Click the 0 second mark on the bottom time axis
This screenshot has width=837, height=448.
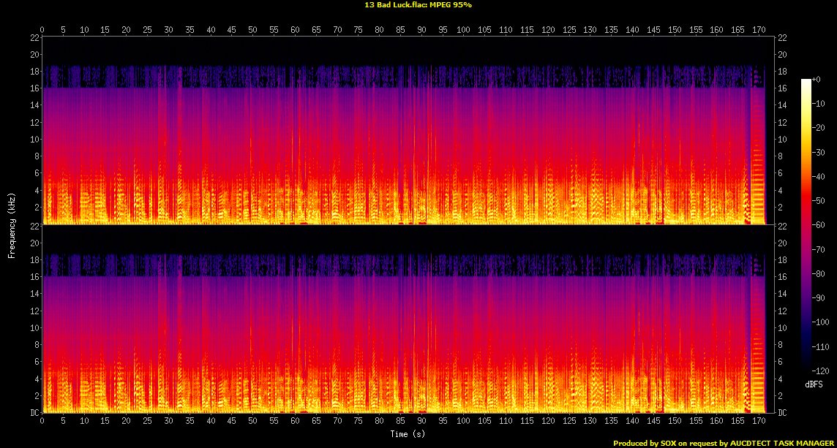[42, 422]
